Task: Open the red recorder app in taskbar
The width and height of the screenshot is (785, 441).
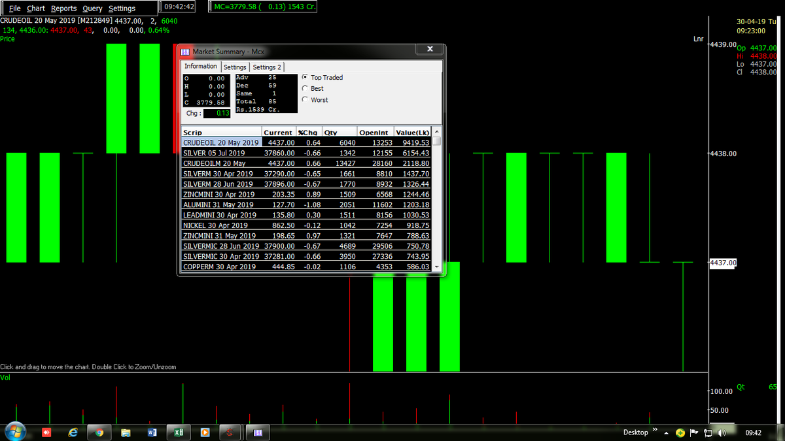Action: click(46, 432)
